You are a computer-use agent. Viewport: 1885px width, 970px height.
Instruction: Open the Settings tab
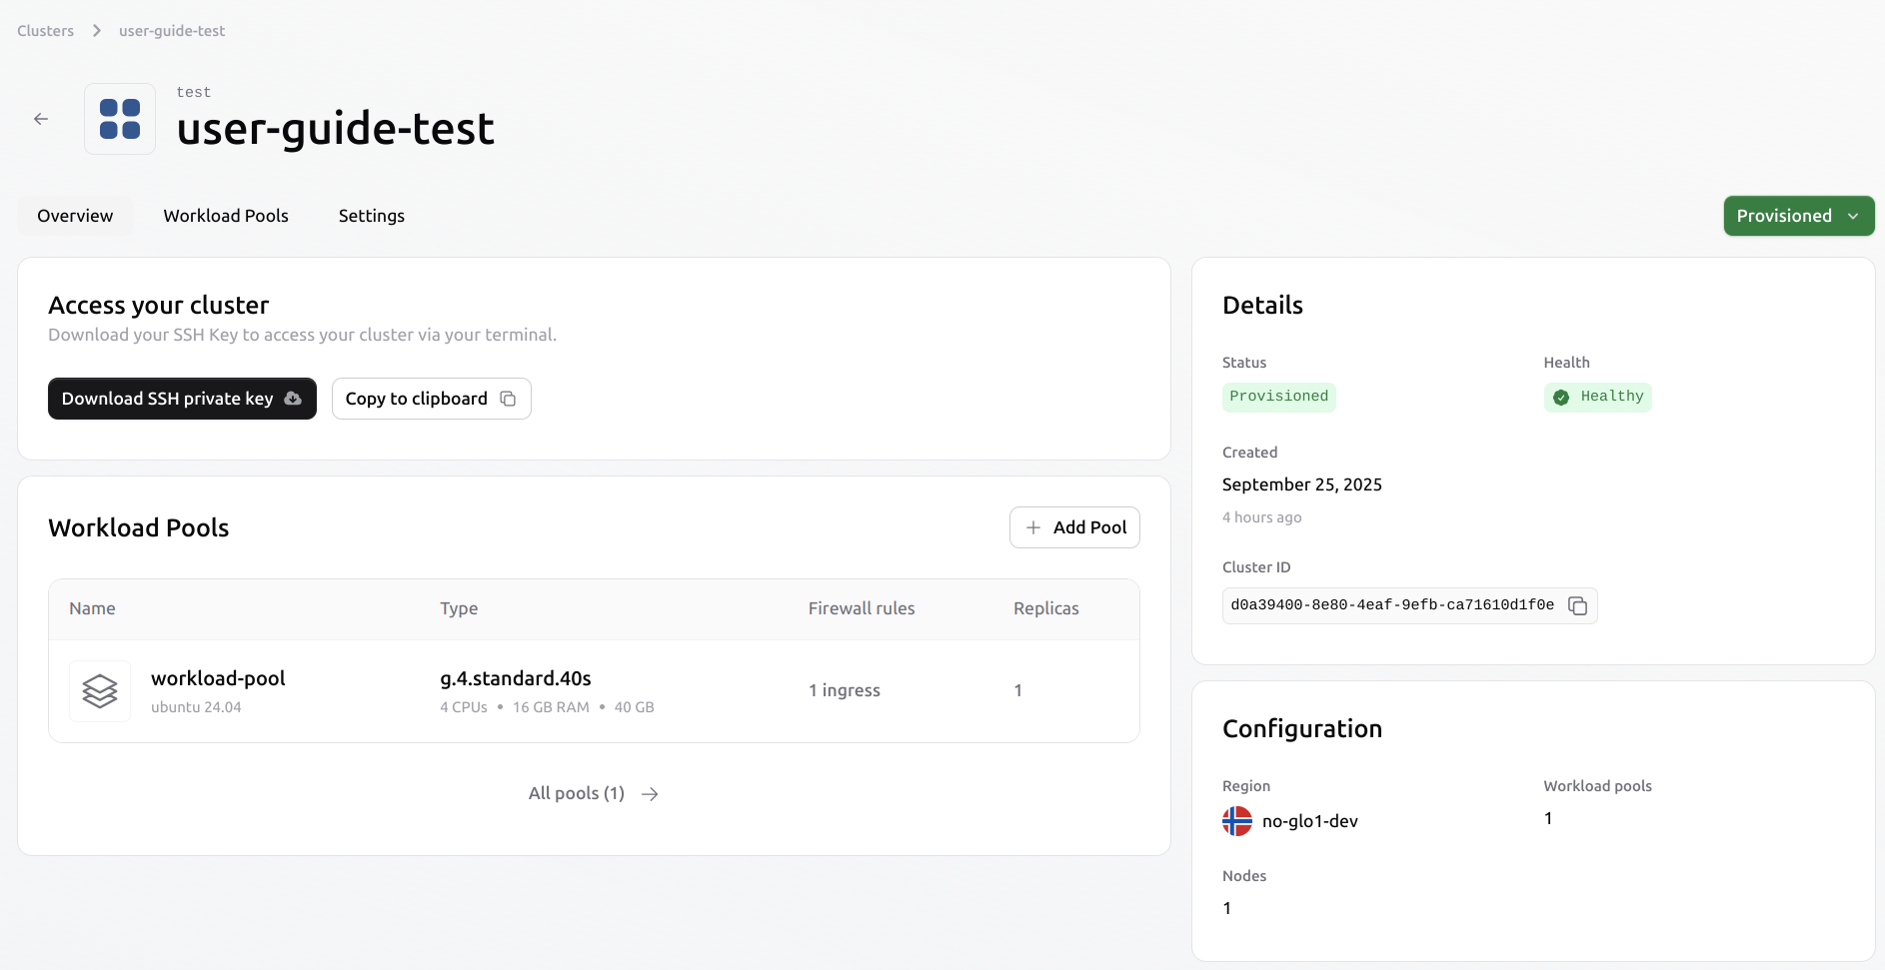pos(371,216)
